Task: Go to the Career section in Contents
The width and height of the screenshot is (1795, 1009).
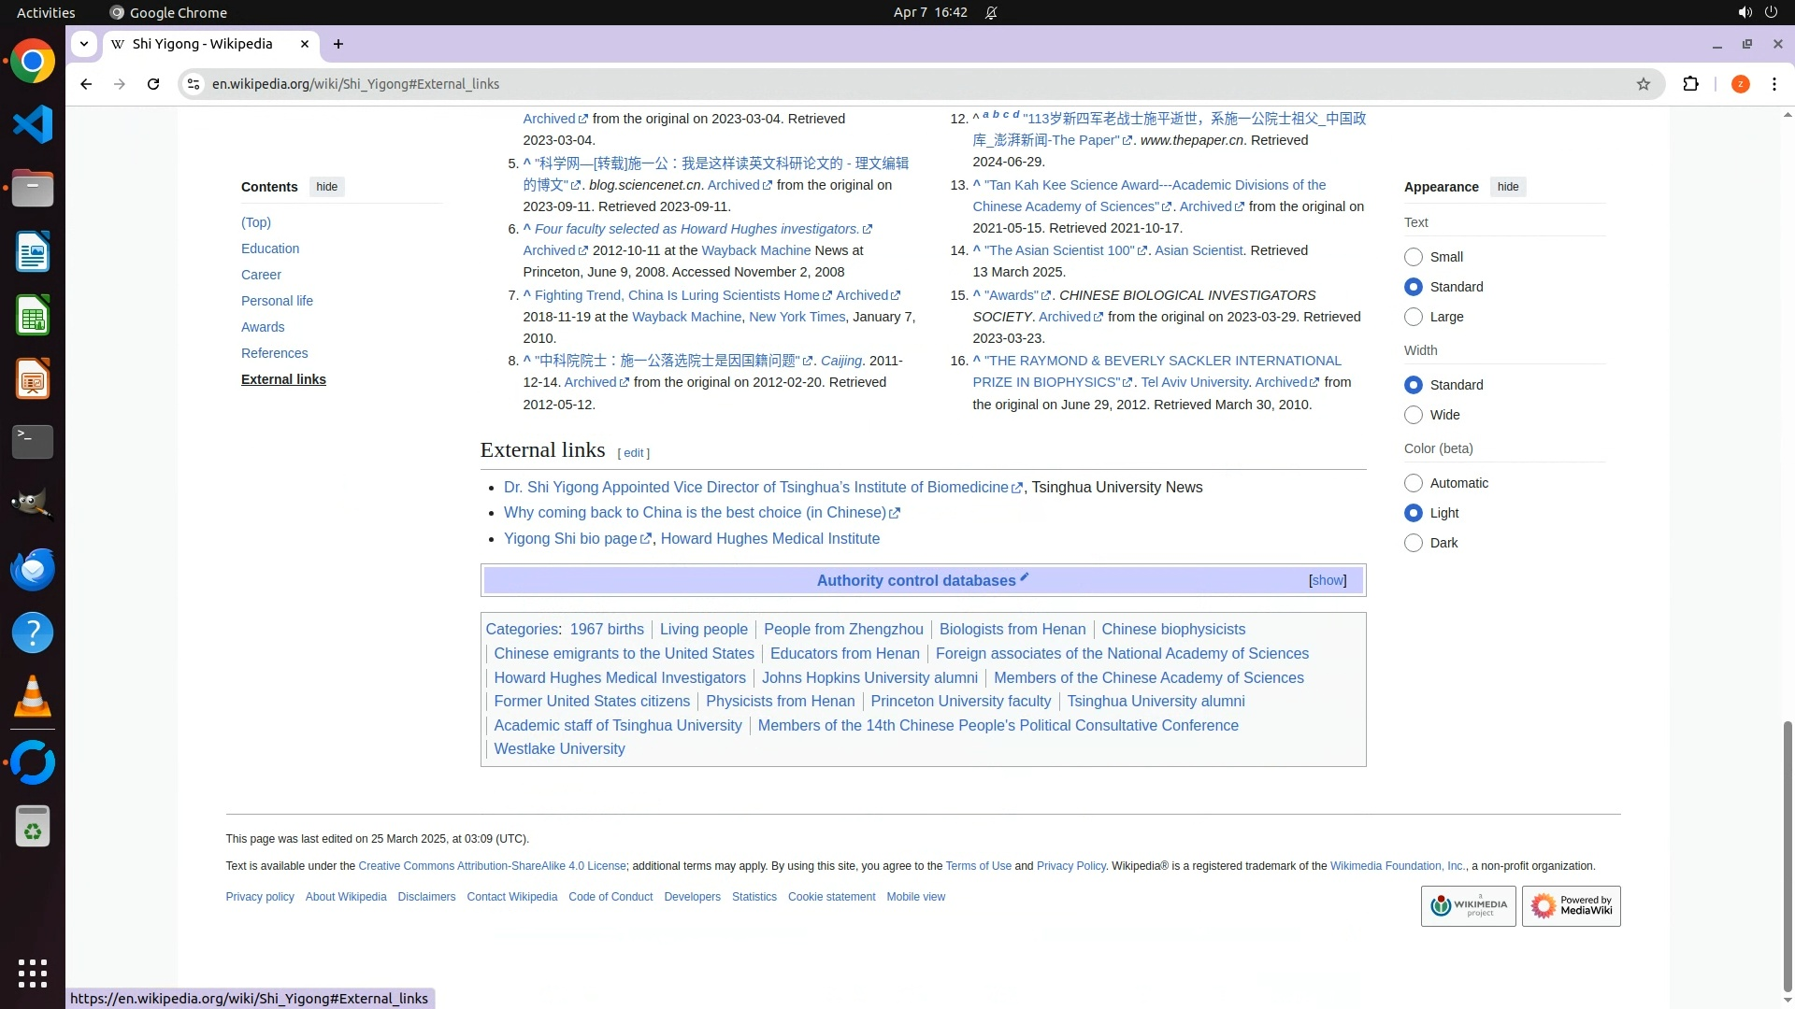Action: click(x=261, y=275)
